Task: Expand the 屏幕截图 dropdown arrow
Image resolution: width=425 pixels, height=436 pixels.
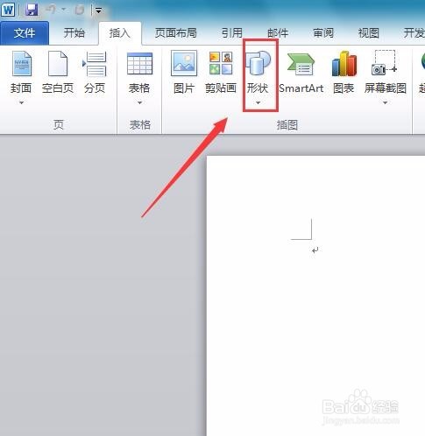Action: tap(385, 102)
